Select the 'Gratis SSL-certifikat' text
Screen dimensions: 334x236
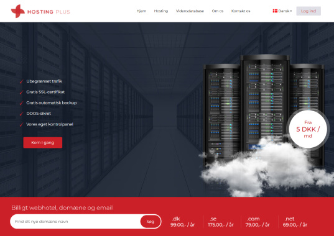click(45, 92)
